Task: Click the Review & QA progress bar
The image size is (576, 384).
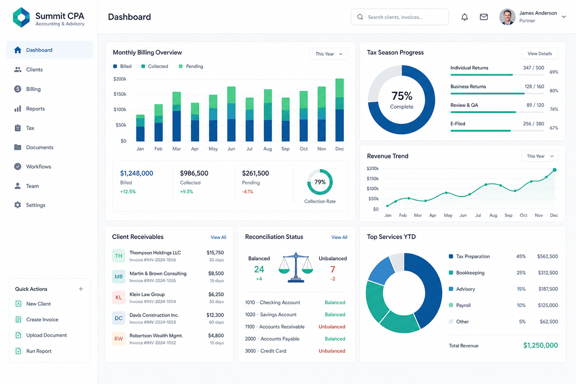Action: tap(497, 112)
